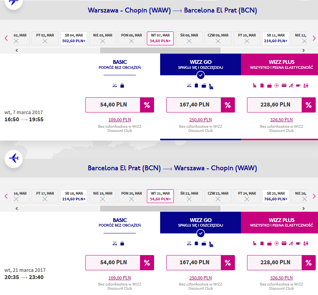
Task: Click the 250,00 PLN non-member price link for 7 marca flight
Action: 201,120
